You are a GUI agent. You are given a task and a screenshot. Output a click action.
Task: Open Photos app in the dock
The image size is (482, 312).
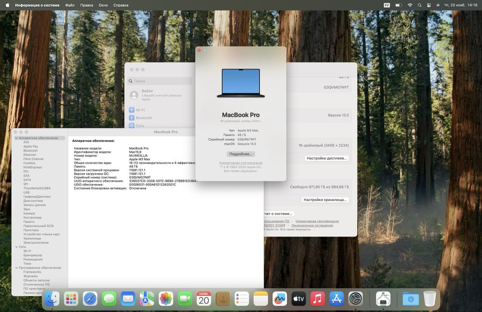click(166, 299)
